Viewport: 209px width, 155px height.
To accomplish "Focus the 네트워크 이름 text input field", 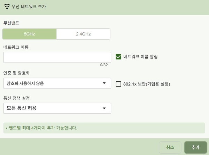I will coord(57,57).
